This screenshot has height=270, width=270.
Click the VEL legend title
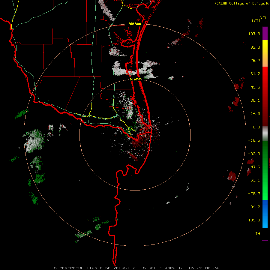(263, 18)
